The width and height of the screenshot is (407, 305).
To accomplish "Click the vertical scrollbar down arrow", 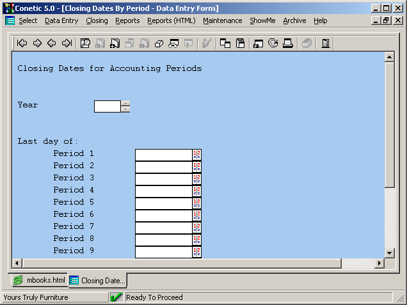I will point(388,252).
